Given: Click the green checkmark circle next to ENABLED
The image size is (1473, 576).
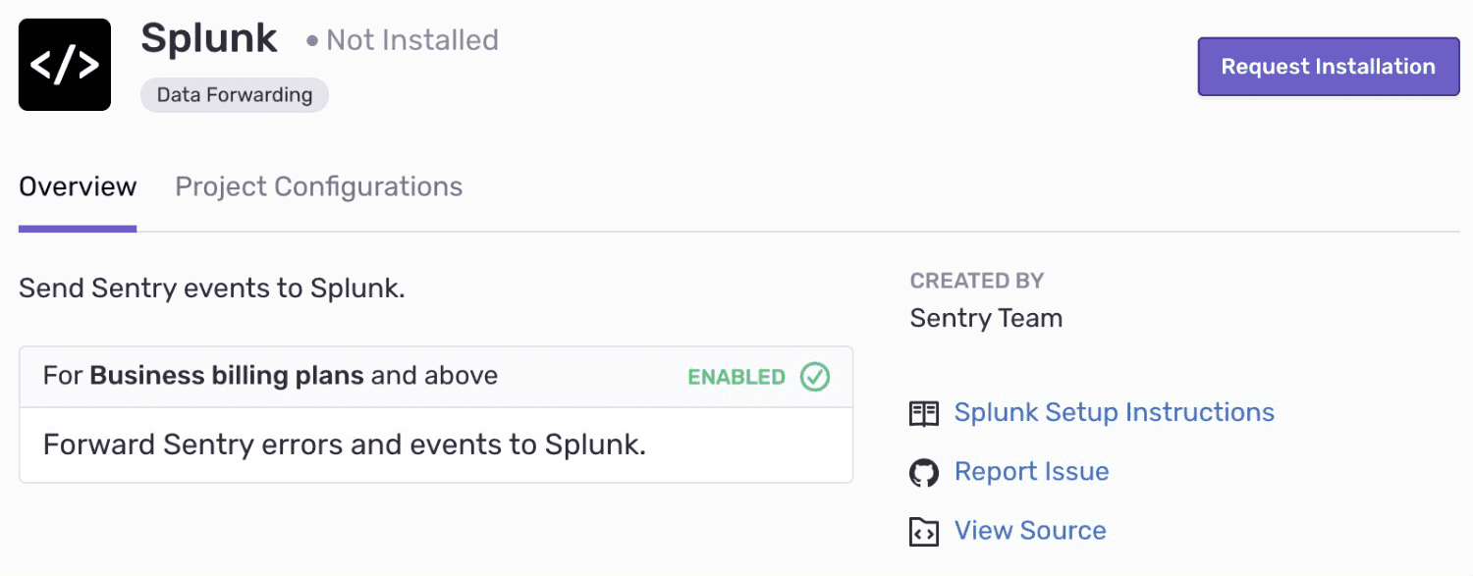Looking at the screenshot, I should pos(814,377).
